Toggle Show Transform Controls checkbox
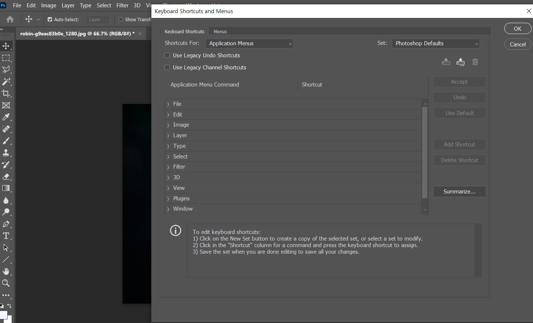Viewport: 533px width, 323px height. pyautogui.click(x=120, y=19)
